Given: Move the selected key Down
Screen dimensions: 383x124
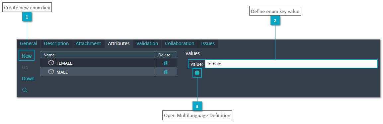Looking at the screenshot, I should coord(28,79).
